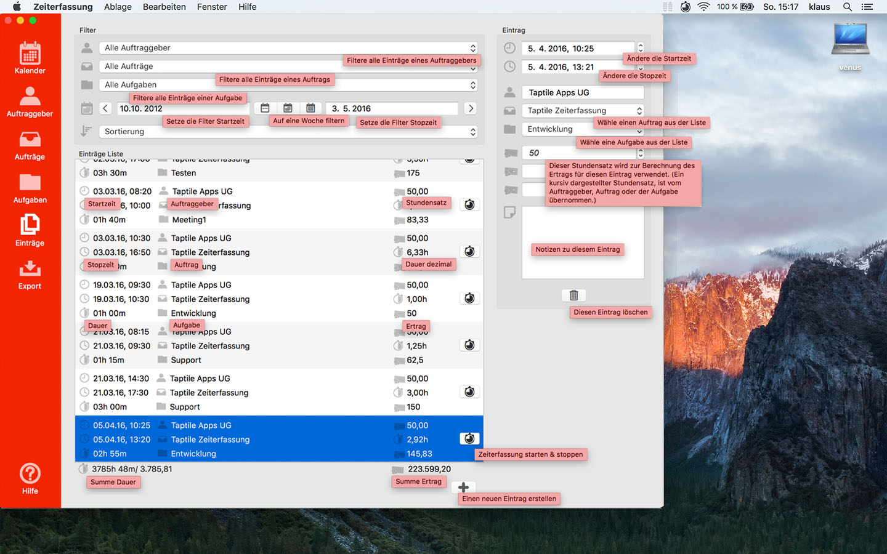Open the Alle Aufträge dropdown
The image size is (887, 554).
pyautogui.click(x=288, y=66)
